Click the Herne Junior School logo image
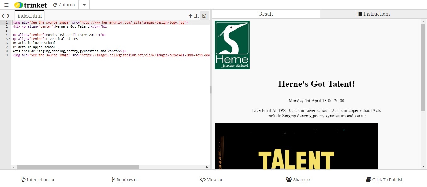427x187 pixels. [232, 45]
